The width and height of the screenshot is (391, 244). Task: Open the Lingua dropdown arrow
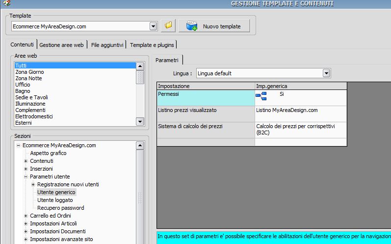(326, 73)
